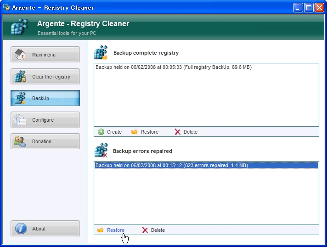Screen dimensions: 327x247
Task: Click the red X icon under errors repaired list
Action: pyautogui.click(x=145, y=230)
